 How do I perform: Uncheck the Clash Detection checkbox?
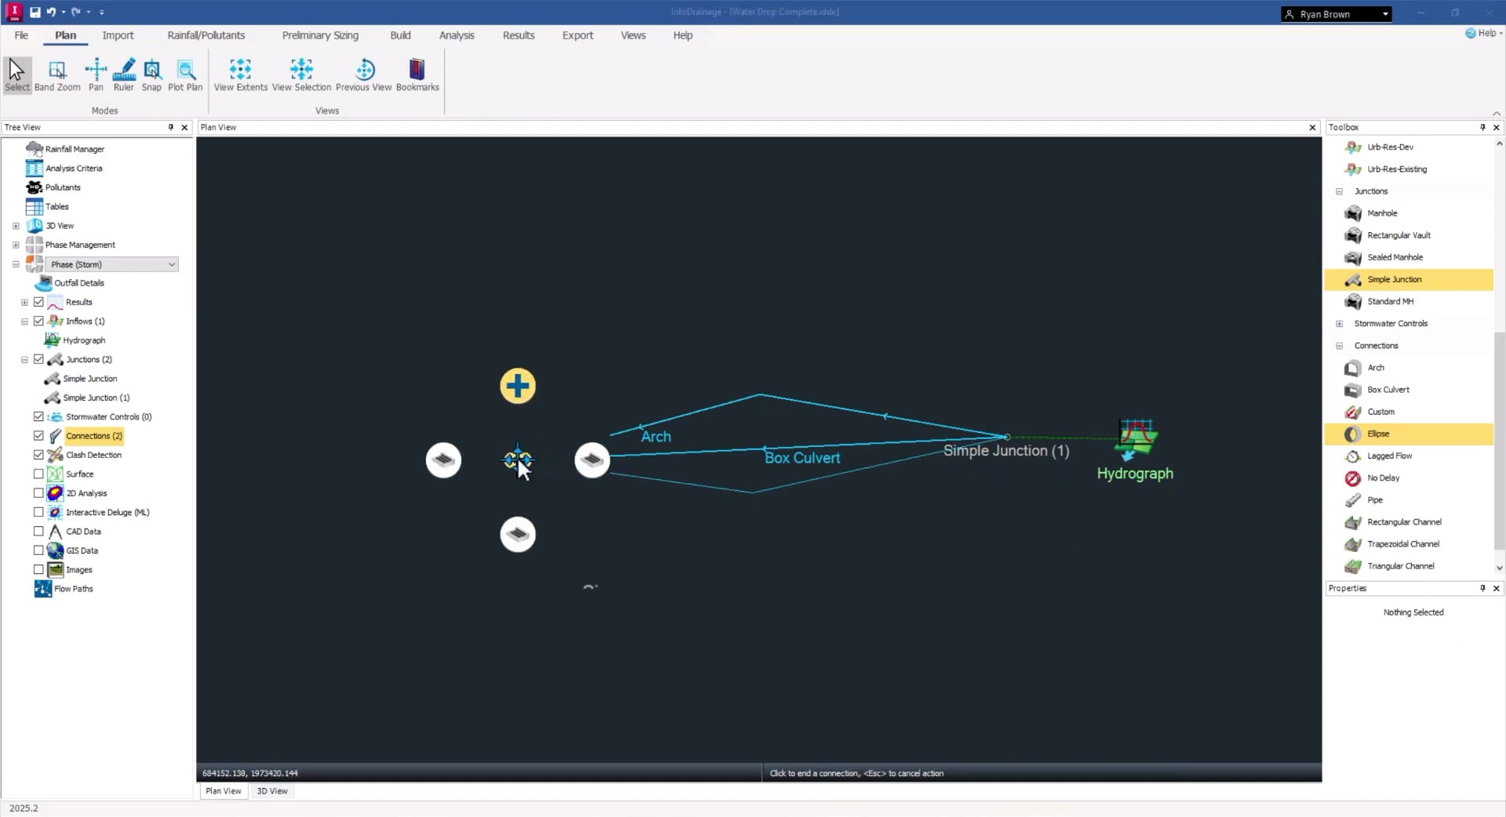pos(38,455)
